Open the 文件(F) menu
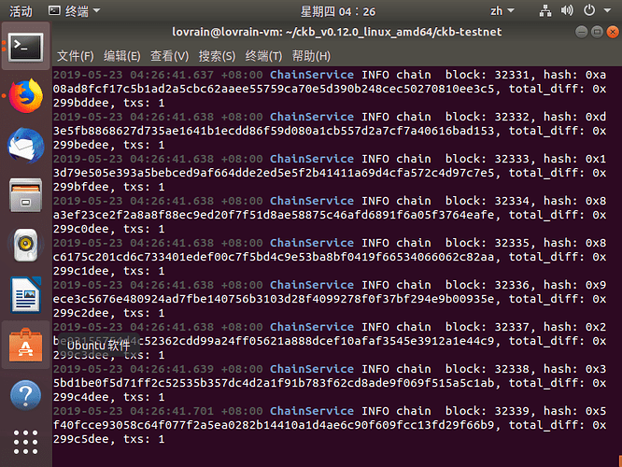Viewport: 622px width, 467px height. pyautogui.click(x=76, y=56)
